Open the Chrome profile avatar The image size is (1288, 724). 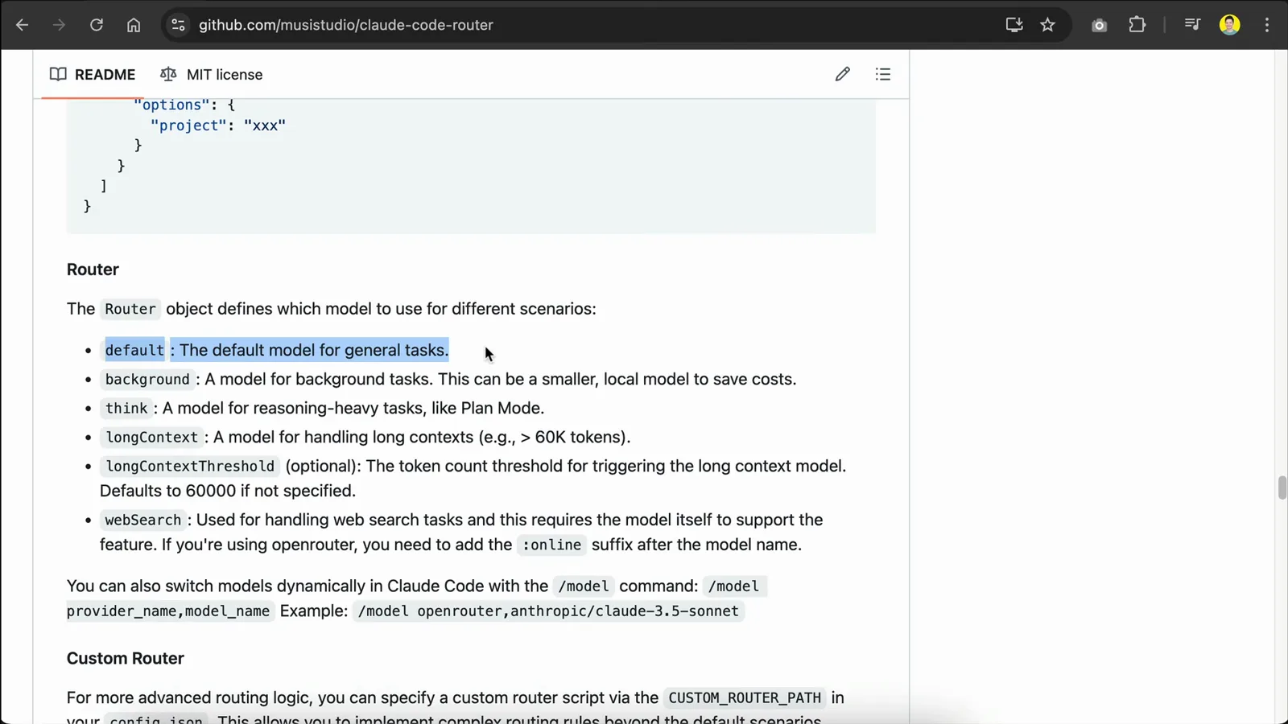(x=1229, y=25)
